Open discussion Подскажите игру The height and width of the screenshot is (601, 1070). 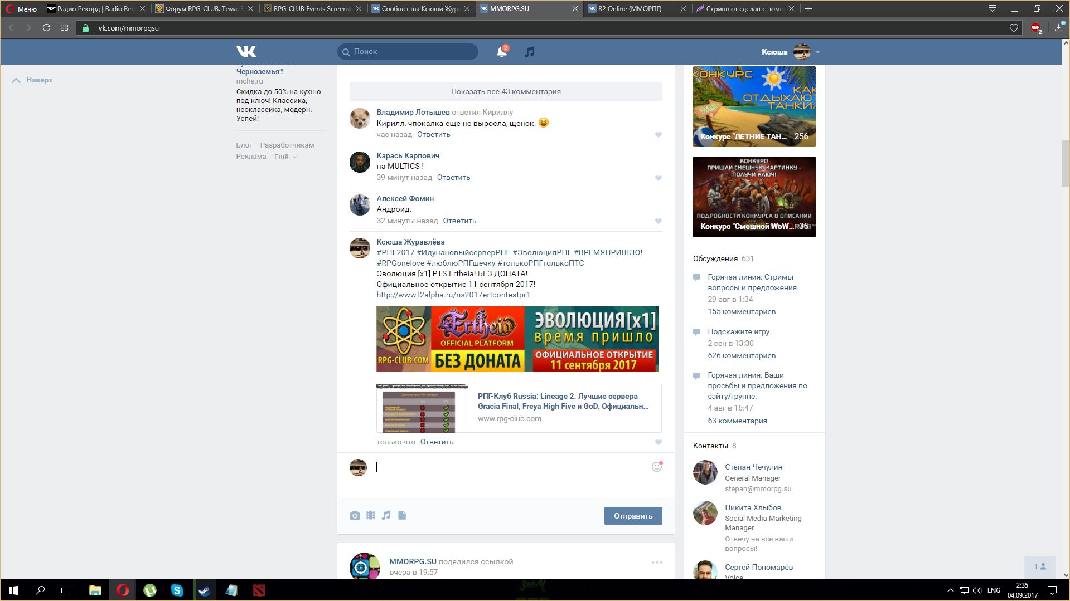click(738, 331)
